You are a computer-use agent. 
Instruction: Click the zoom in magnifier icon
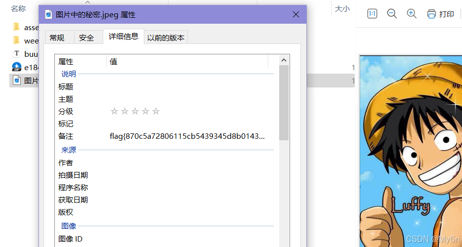click(411, 13)
